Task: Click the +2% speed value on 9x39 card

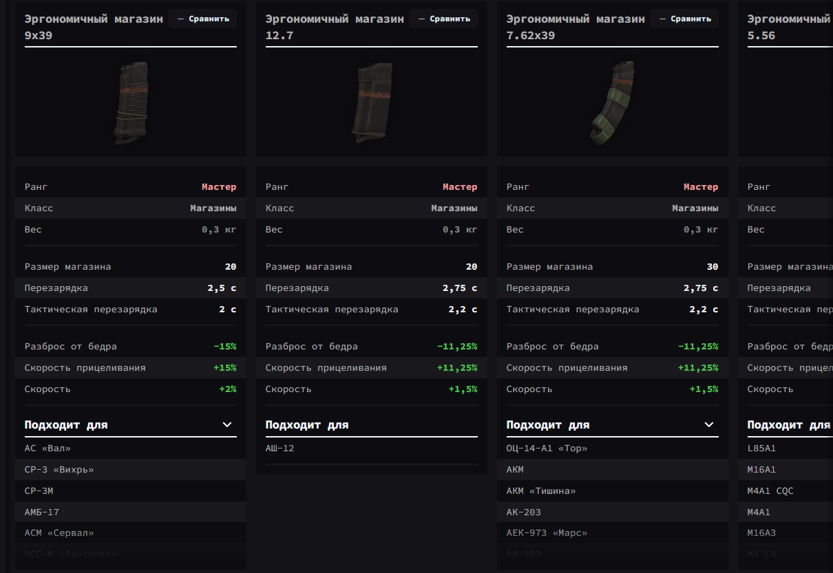Action: click(228, 389)
